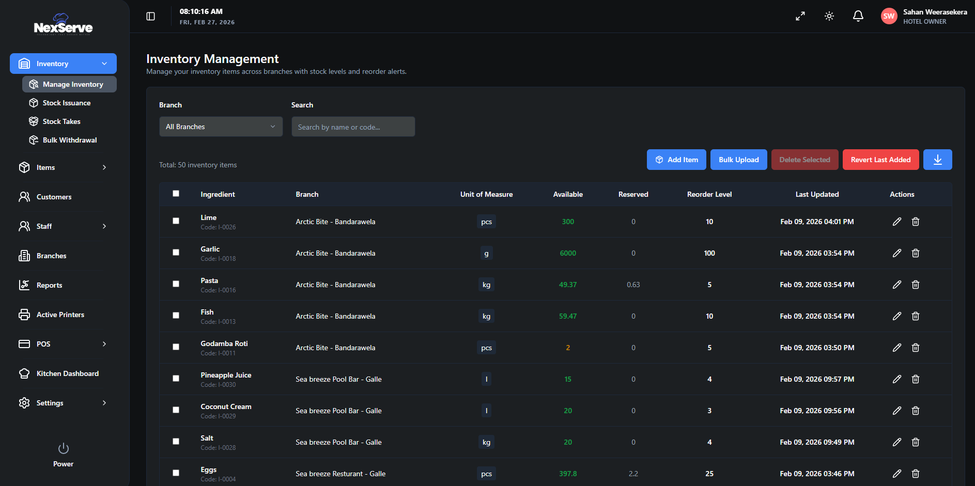This screenshot has width=975, height=486.
Task: Open the All Branches dropdown
Action: click(x=221, y=127)
